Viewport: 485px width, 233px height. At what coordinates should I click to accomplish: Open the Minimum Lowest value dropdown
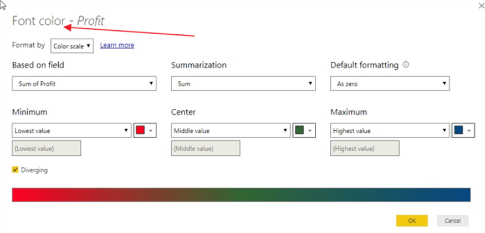[72, 131]
